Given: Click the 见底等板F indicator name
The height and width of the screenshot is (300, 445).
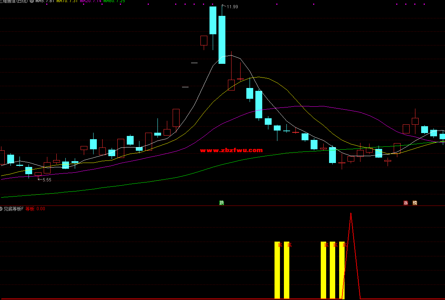Looking at the screenshot, I should [13, 209].
